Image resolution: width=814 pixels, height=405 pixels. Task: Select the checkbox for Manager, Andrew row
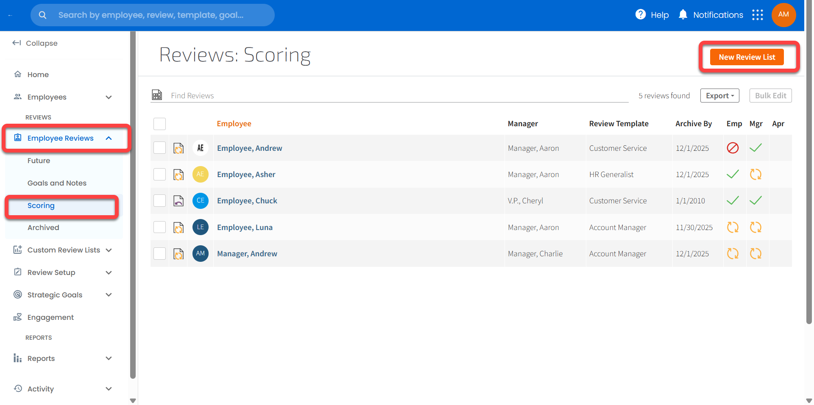pyautogui.click(x=159, y=253)
